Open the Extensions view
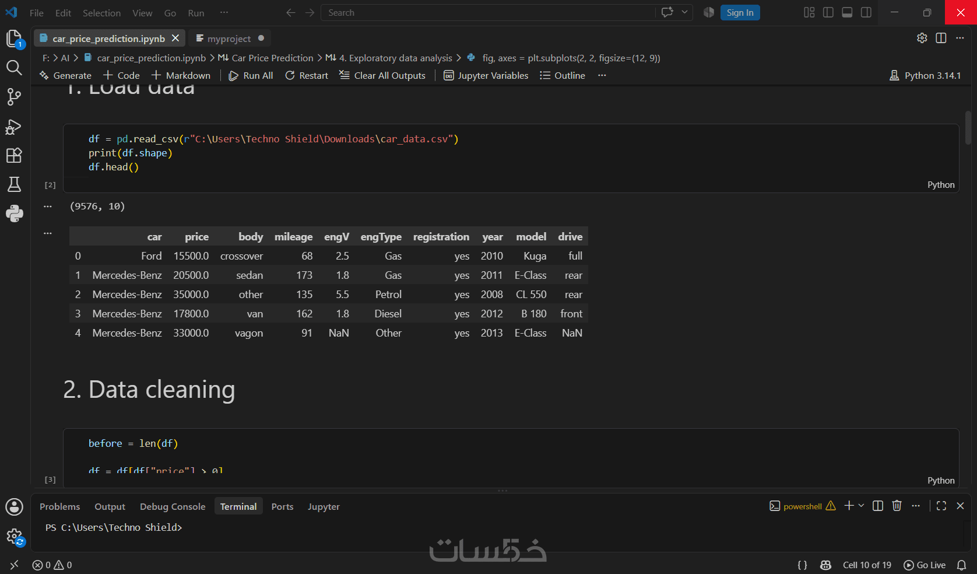The image size is (977, 574). click(x=14, y=155)
